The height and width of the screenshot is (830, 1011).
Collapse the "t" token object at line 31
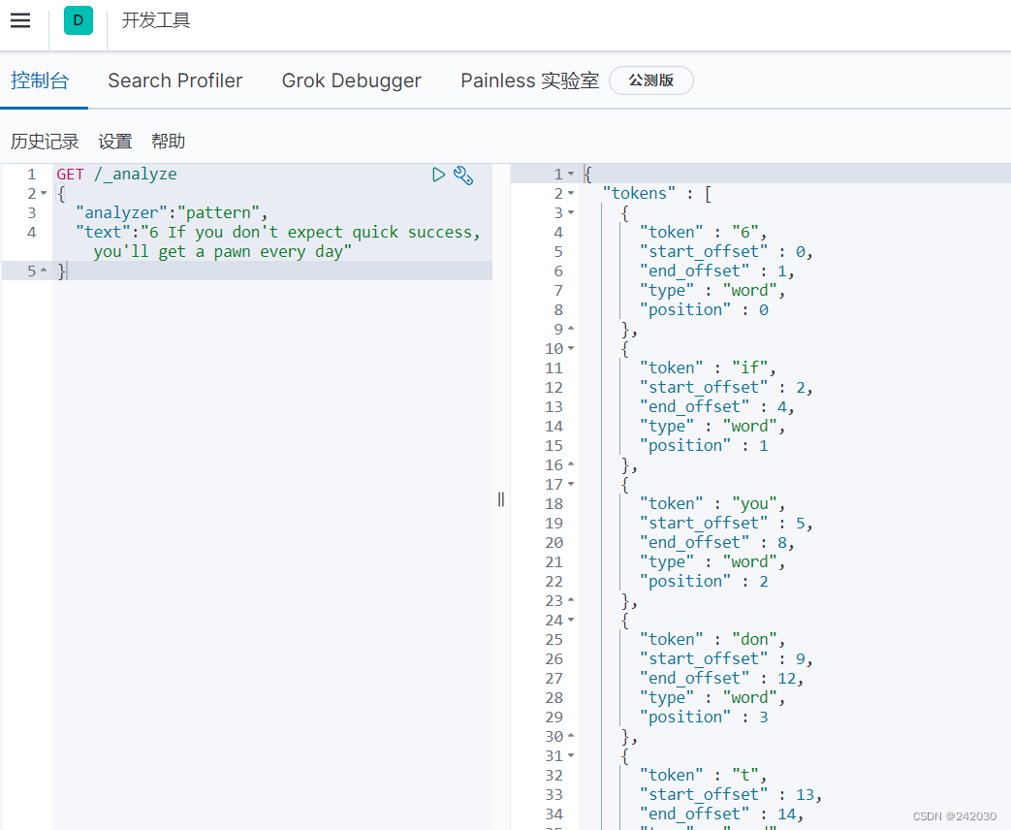(571, 756)
